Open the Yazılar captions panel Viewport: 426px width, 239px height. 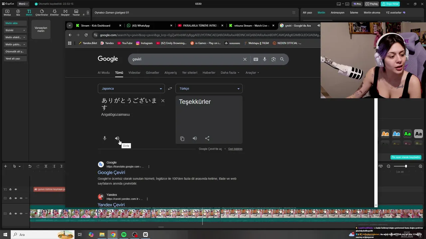76,13
